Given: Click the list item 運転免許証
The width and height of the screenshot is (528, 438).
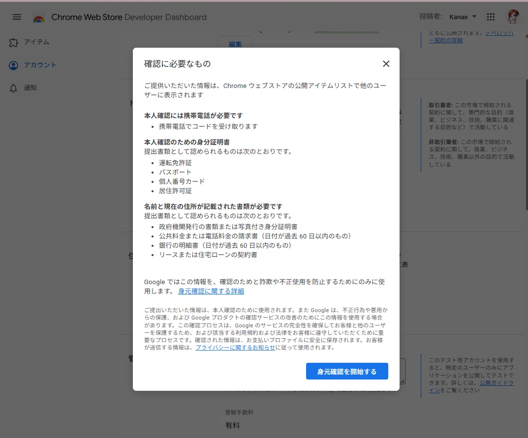Looking at the screenshot, I should tap(175, 163).
